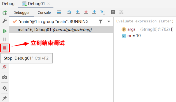Open Modify Run Configuration wrench icon
Screen dimensions: 176x102
tap(4, 21)
